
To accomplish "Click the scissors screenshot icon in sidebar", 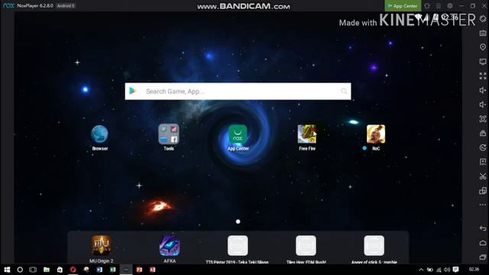I will [x=483, y=176].
